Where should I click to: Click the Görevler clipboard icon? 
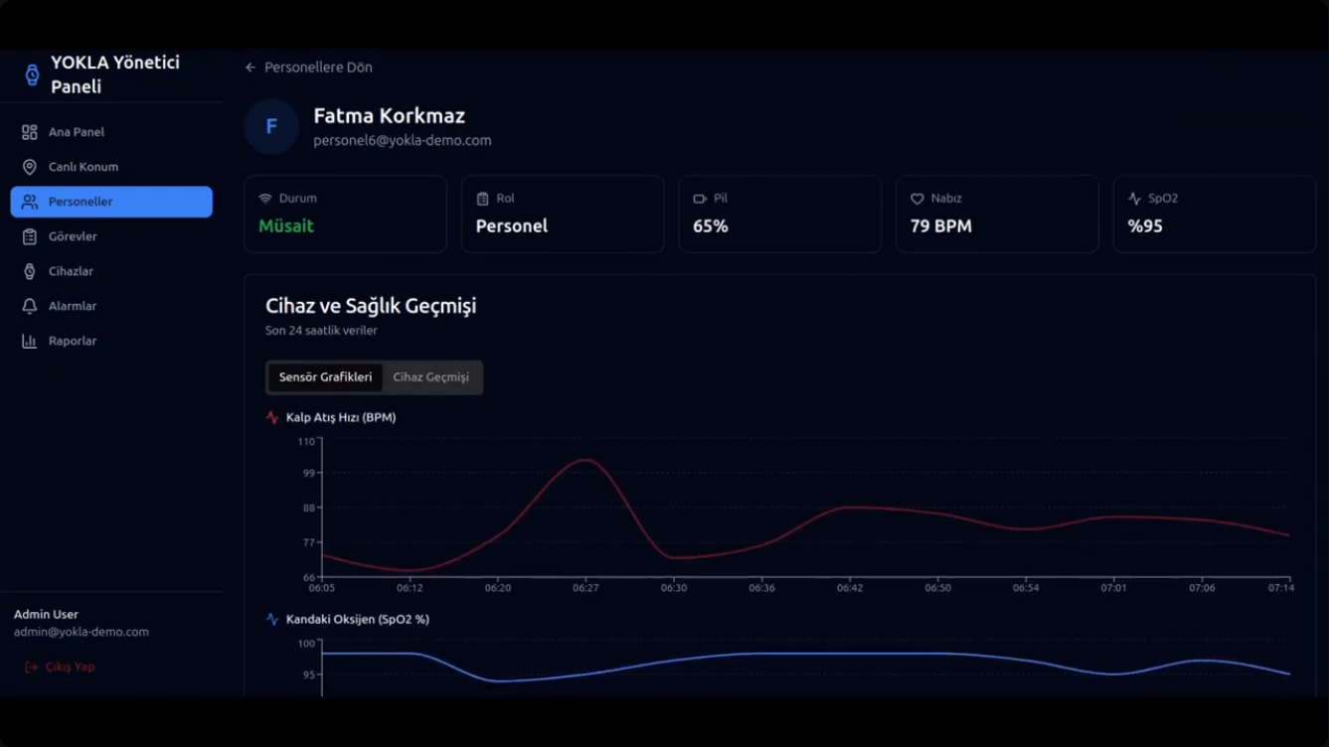[30, 236]
